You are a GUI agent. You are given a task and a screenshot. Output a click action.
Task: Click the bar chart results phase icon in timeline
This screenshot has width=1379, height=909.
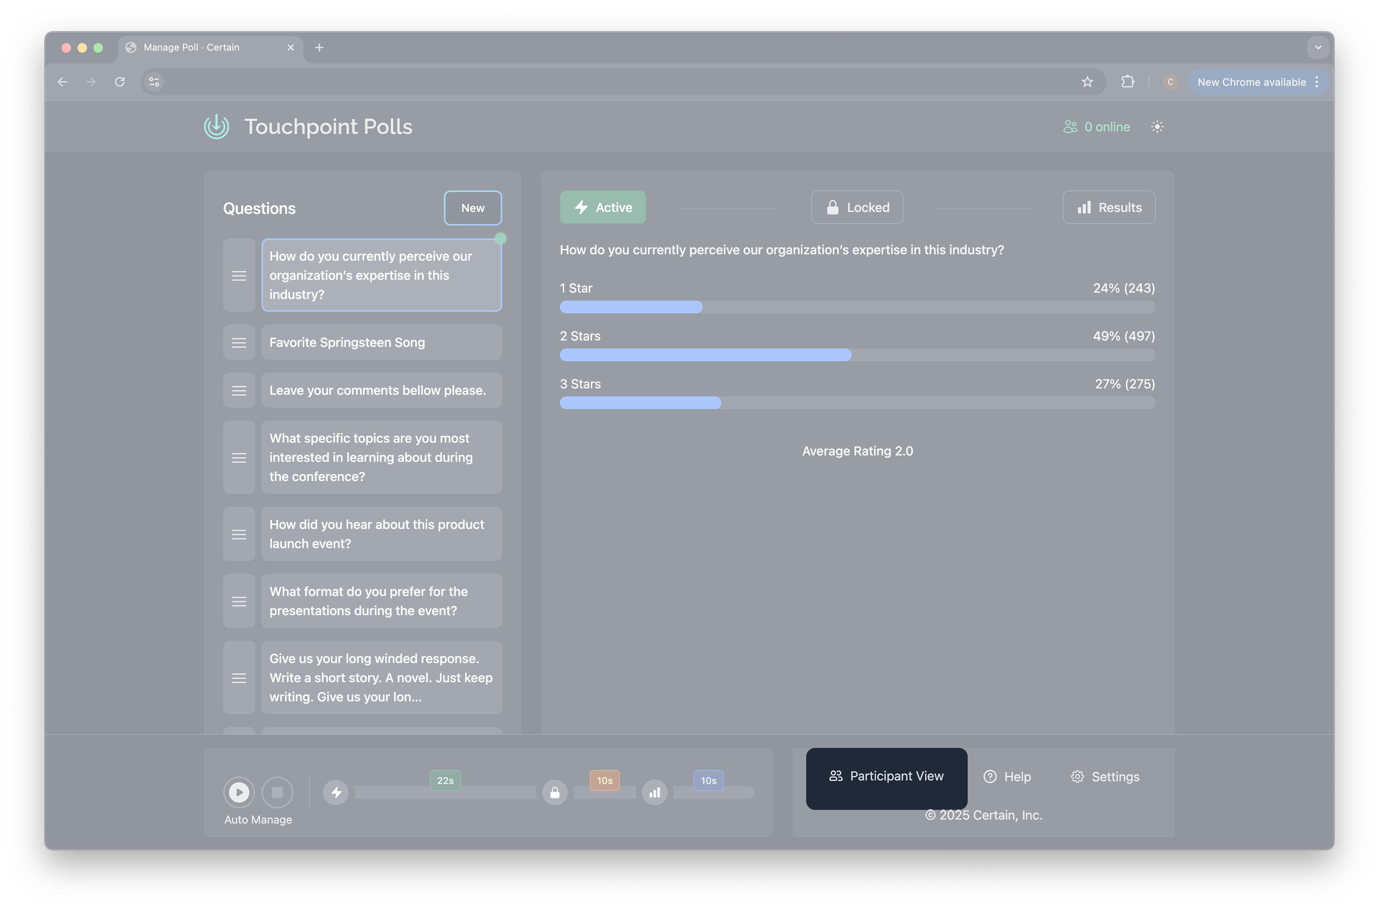click(654, 792)
